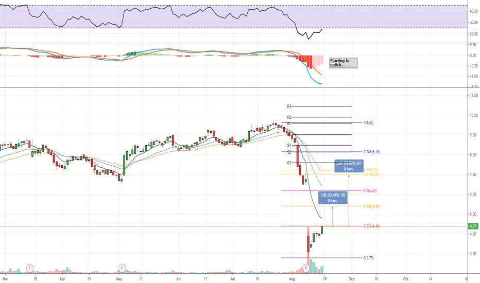The height and width of the screenshot is (283, 480).
Task: Click the 6.00 price scale value
Action: coord(474,194)
